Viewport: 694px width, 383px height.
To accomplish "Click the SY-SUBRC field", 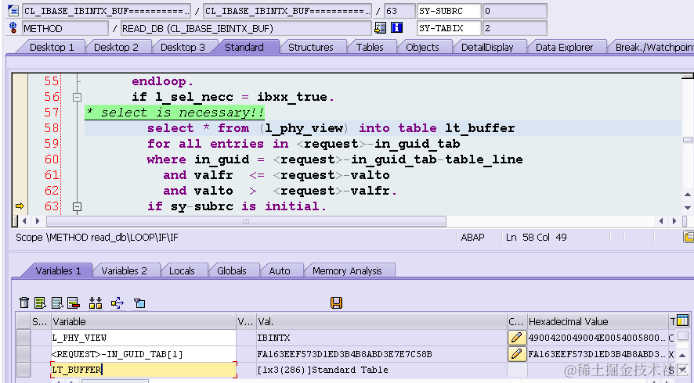I will 448,11.
